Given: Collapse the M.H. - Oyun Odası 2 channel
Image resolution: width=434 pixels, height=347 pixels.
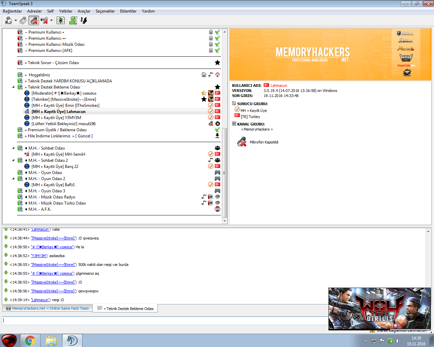Looking at the screenshot, I should point(14,179).
